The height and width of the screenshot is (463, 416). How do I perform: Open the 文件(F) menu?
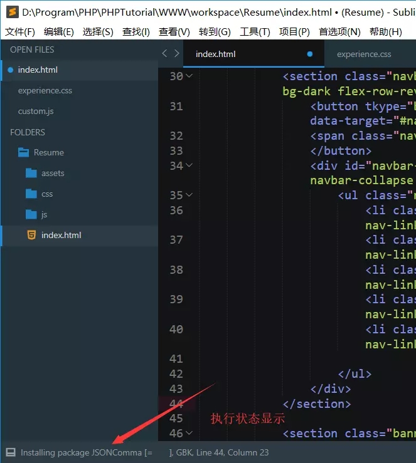click(20, 32)
